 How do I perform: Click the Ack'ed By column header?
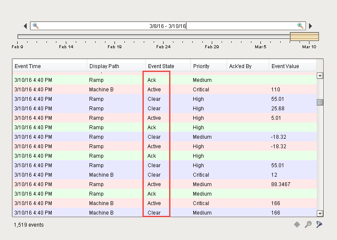(x=248, y=66)
